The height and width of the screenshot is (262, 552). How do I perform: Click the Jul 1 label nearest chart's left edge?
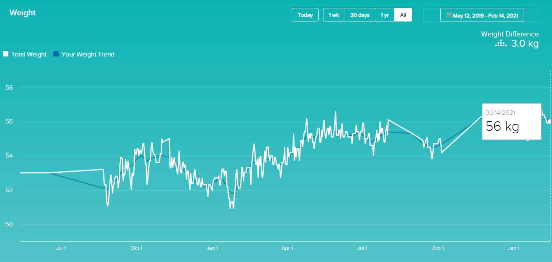click(61, 249)
